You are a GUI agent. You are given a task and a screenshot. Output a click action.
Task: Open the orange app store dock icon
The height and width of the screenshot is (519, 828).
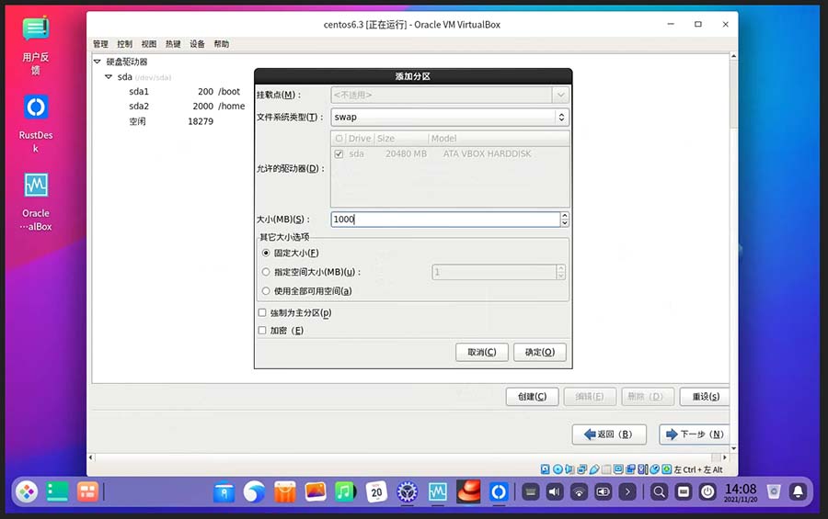284,492
